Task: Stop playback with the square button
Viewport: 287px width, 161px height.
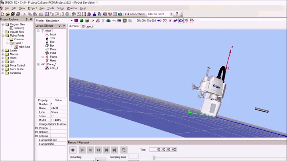Action: pyautogui.click(x=90, y=150)
